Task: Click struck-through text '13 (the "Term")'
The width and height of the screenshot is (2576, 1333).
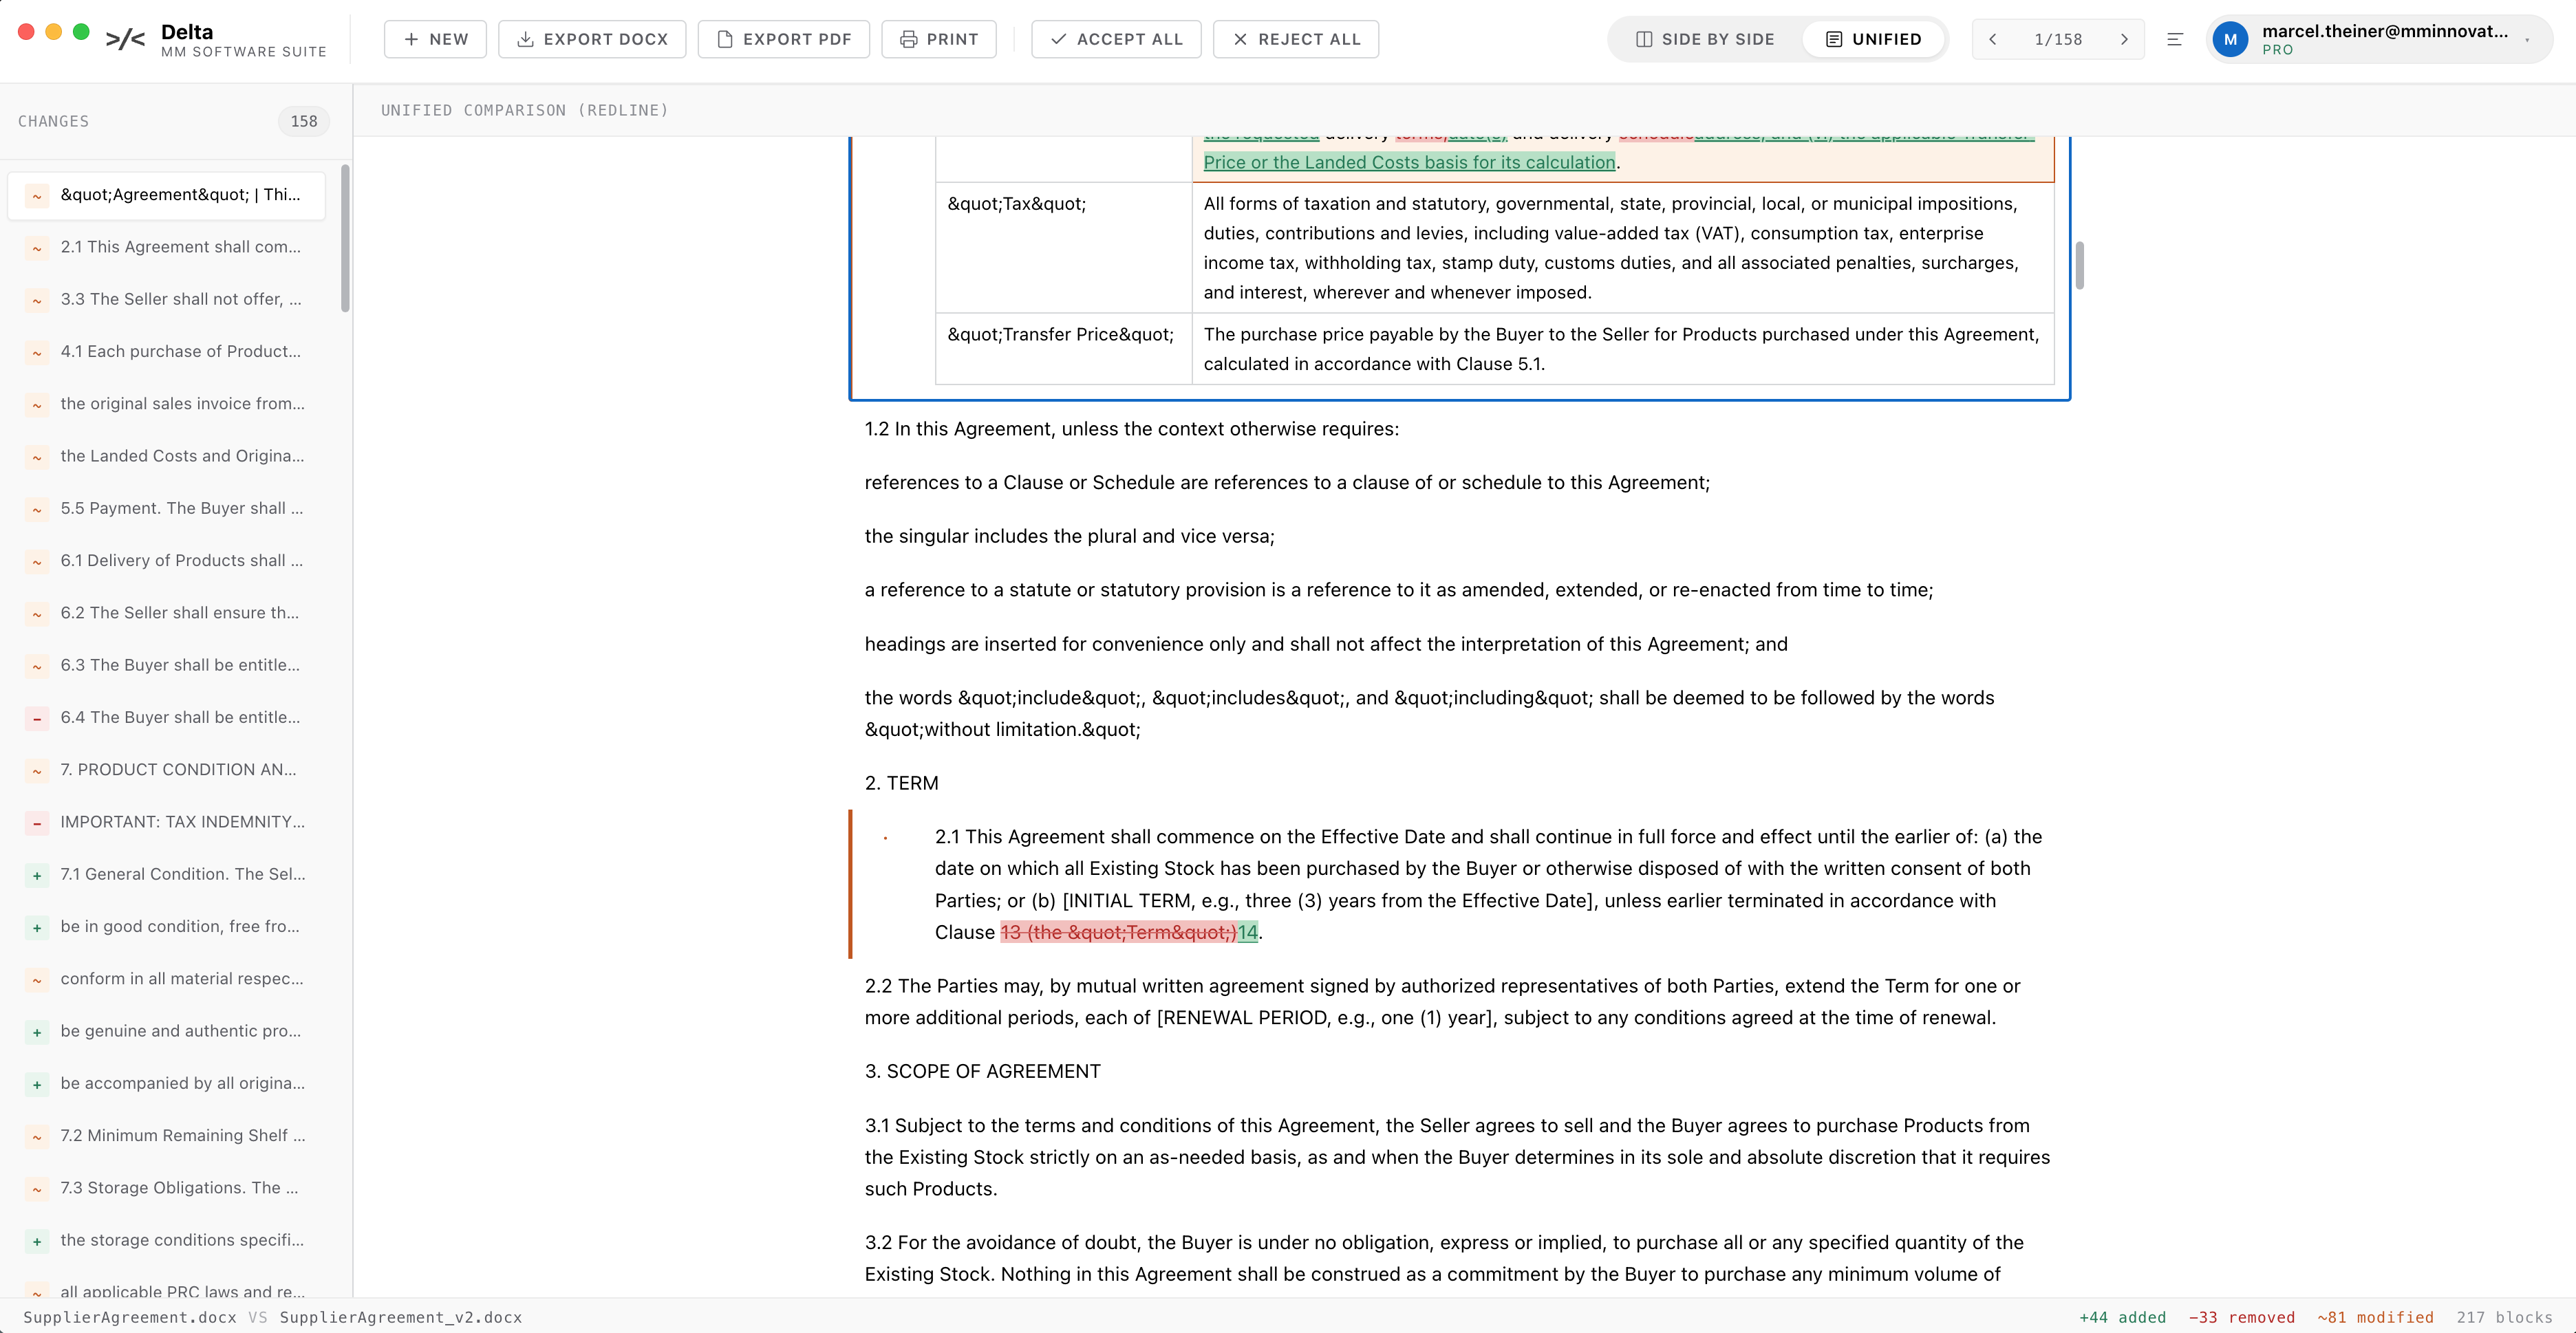Action: point(1118,932)
